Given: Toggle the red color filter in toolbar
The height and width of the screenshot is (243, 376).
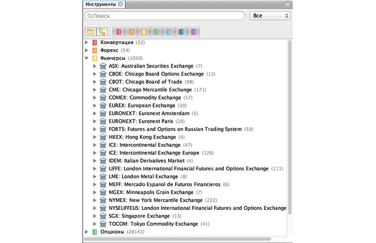Looking at the screenshot, I should pyautogui.click(x=119, y=32).
